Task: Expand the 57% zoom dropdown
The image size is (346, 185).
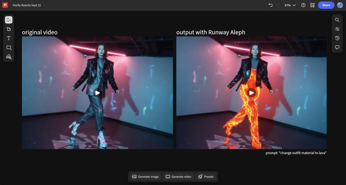Action: click(x=290, y=5)
